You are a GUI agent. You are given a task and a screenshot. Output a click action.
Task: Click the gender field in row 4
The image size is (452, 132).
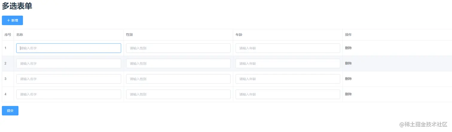tap(178, 94)
